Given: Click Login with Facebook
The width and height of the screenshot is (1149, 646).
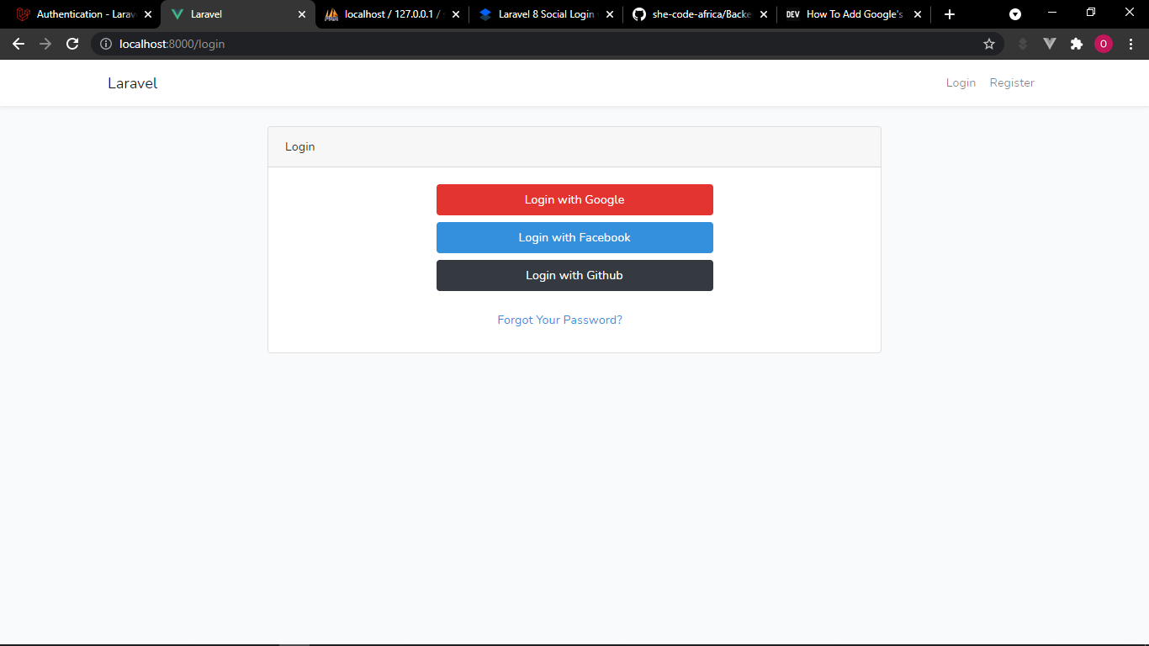Looking at the screenshot, I should click(574, 237).
